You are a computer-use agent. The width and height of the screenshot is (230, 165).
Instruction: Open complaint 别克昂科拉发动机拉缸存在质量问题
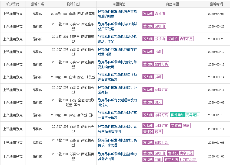[x=117, y=52]
